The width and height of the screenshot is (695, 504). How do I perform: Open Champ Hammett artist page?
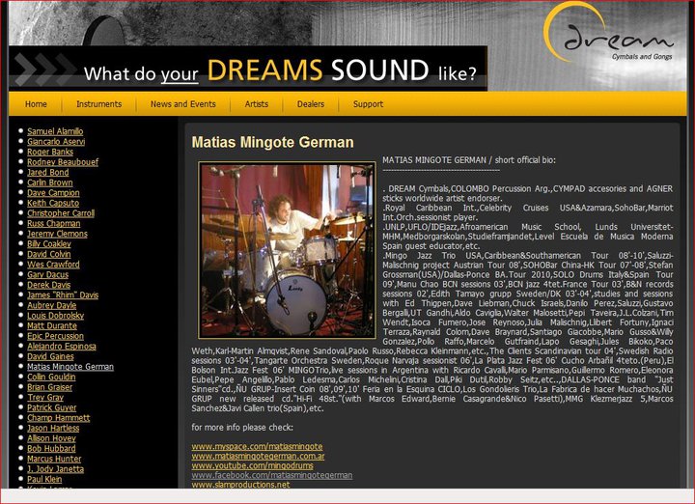click(x=59, y=417)
